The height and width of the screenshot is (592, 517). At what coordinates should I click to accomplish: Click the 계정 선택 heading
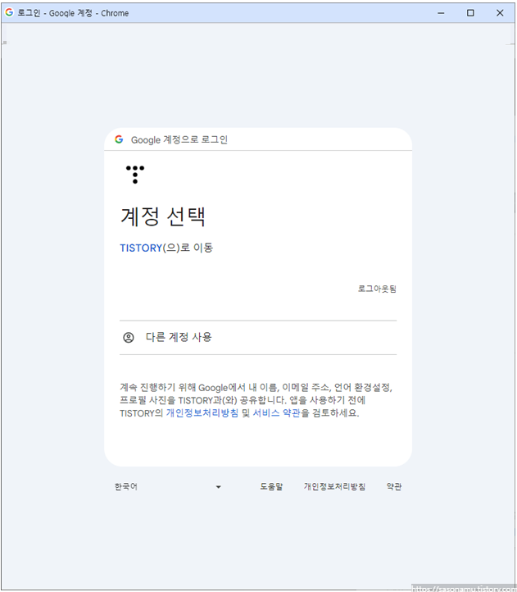click(163, 216)
